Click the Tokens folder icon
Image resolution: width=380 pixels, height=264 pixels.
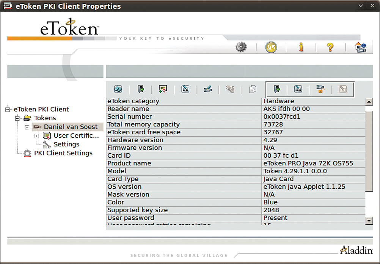coord(27,118)
